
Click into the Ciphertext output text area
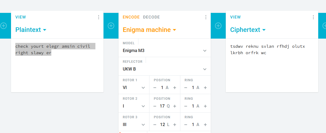click(x=272, y=70)
